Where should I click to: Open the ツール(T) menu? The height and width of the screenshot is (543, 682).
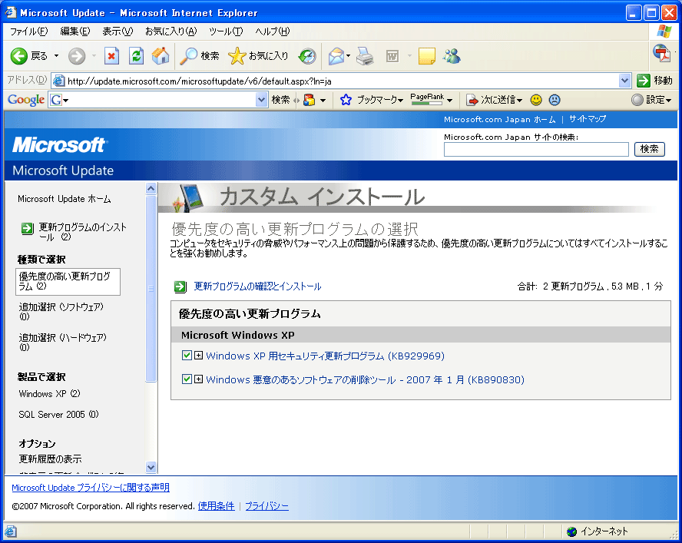pos(226,31)
